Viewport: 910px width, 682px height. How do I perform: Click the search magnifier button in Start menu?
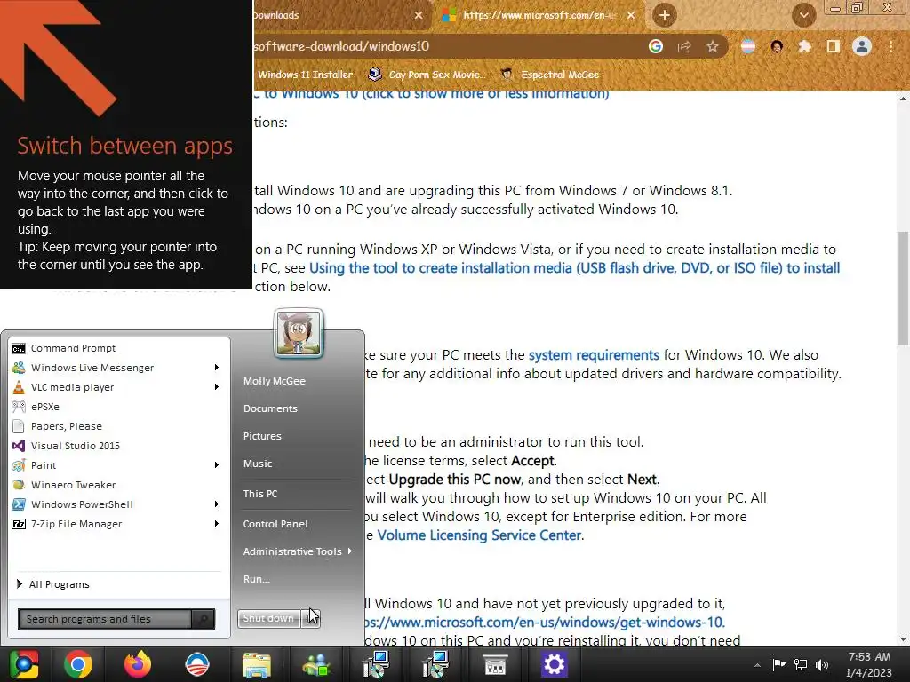click(x=204, y=619)
